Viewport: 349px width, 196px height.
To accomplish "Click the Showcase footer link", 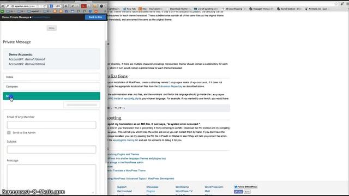I will point(152,187).
